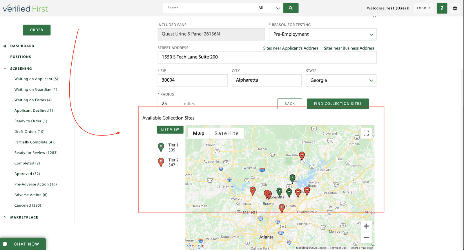Open settings via the gear icon

[455, 8]
